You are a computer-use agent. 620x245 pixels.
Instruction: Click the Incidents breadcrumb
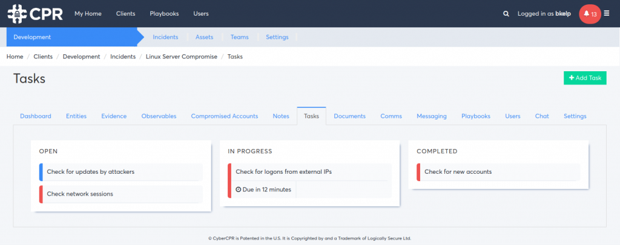[x=122, y=56]
